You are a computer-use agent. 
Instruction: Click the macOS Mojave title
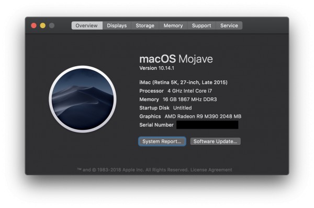176,59
